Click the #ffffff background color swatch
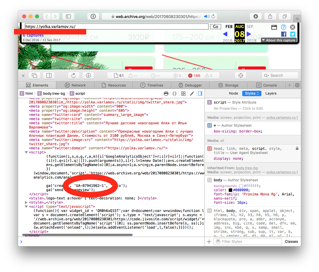The image size is (319, 272). 241,186
